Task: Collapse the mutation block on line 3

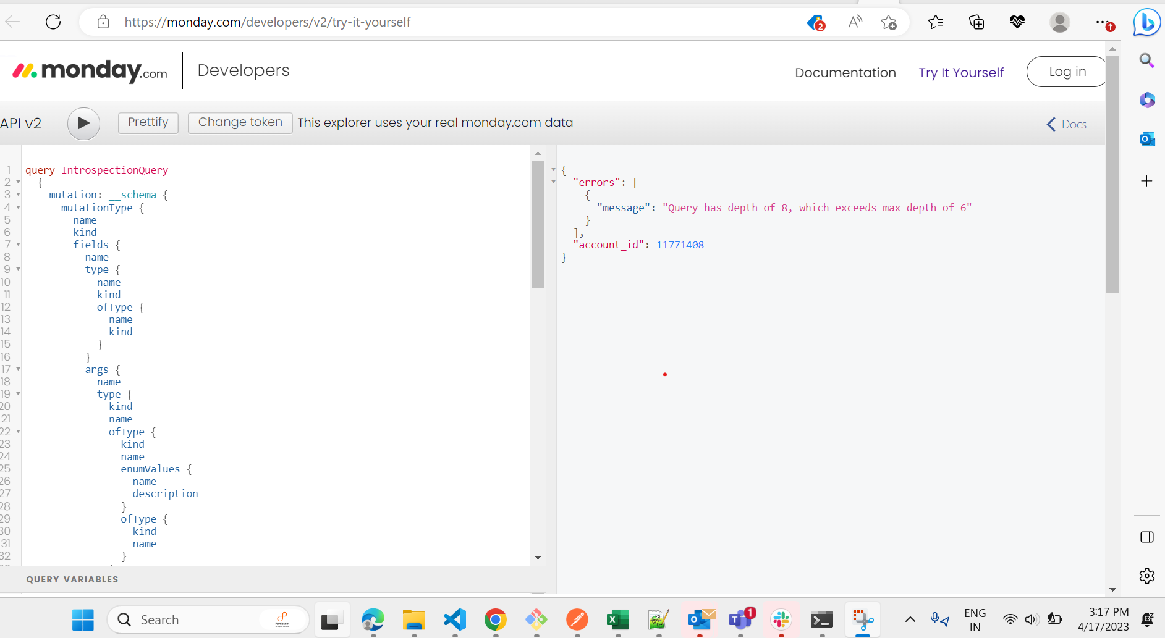Action: pyautogui.click(x=17, y=195)
